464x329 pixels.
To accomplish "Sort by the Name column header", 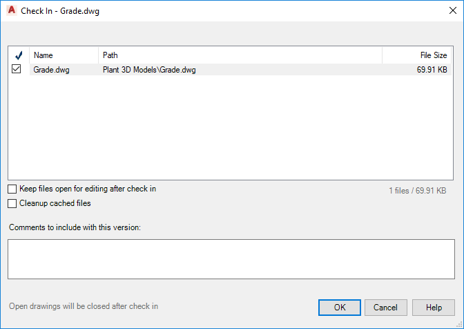I will 64,55.
